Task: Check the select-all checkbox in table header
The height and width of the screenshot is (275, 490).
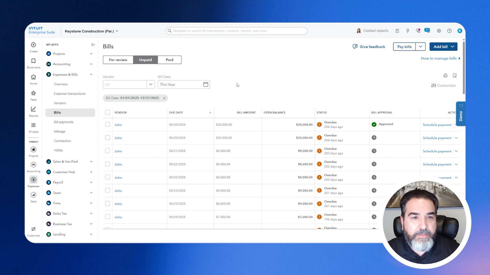Action: [x=107, y=112]
